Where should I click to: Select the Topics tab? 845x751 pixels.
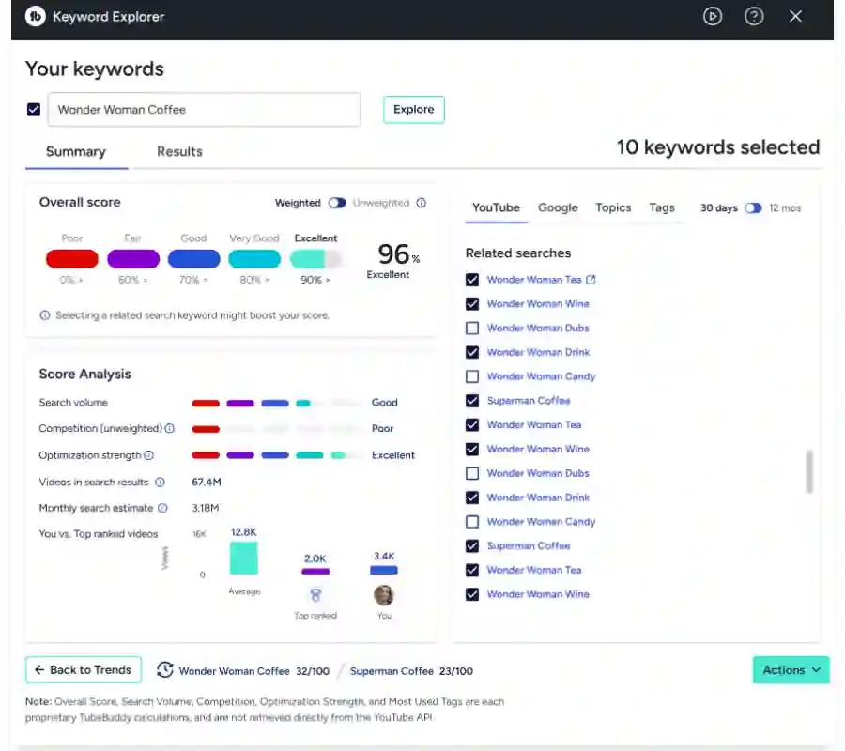(x=613, y=208)
